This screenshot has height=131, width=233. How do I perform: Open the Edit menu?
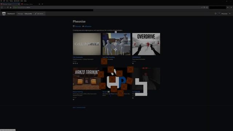(4, 1)
